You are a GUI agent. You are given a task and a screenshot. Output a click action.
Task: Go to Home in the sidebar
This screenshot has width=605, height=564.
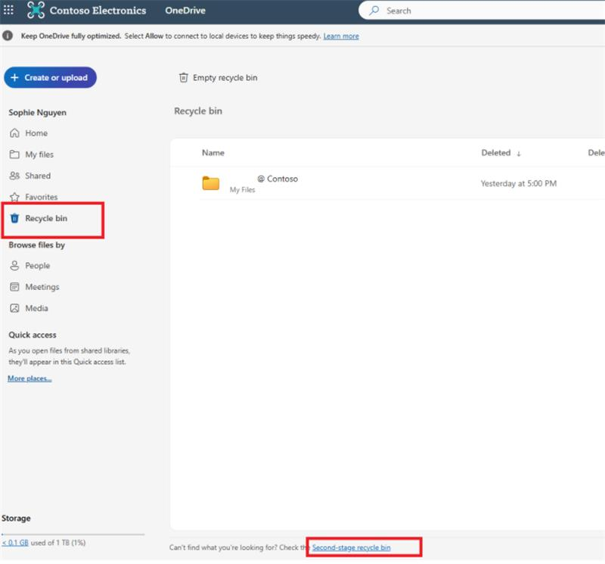pos(36,133)
